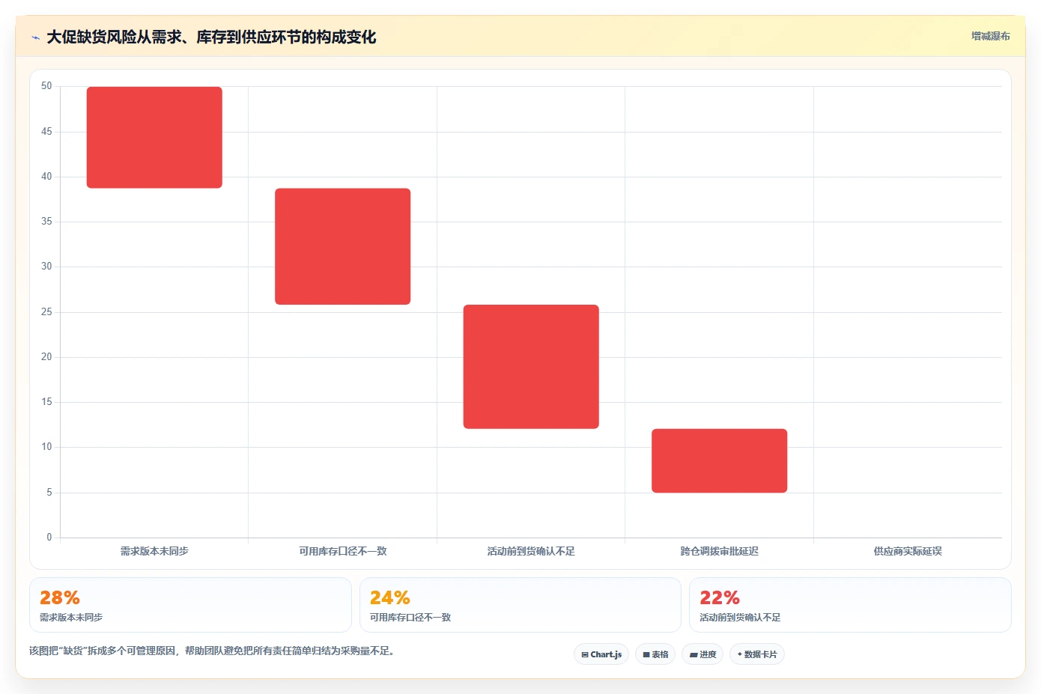This screenshot has width=1041, height=694.
Task: Click y-axis tick value 15
Action: [x=46, y=402]
